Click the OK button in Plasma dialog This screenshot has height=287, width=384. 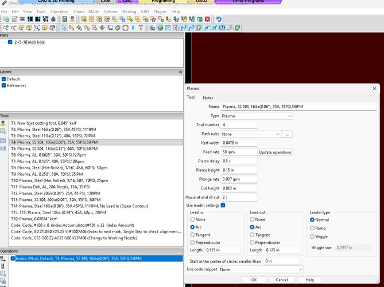[x=254, y=280]
